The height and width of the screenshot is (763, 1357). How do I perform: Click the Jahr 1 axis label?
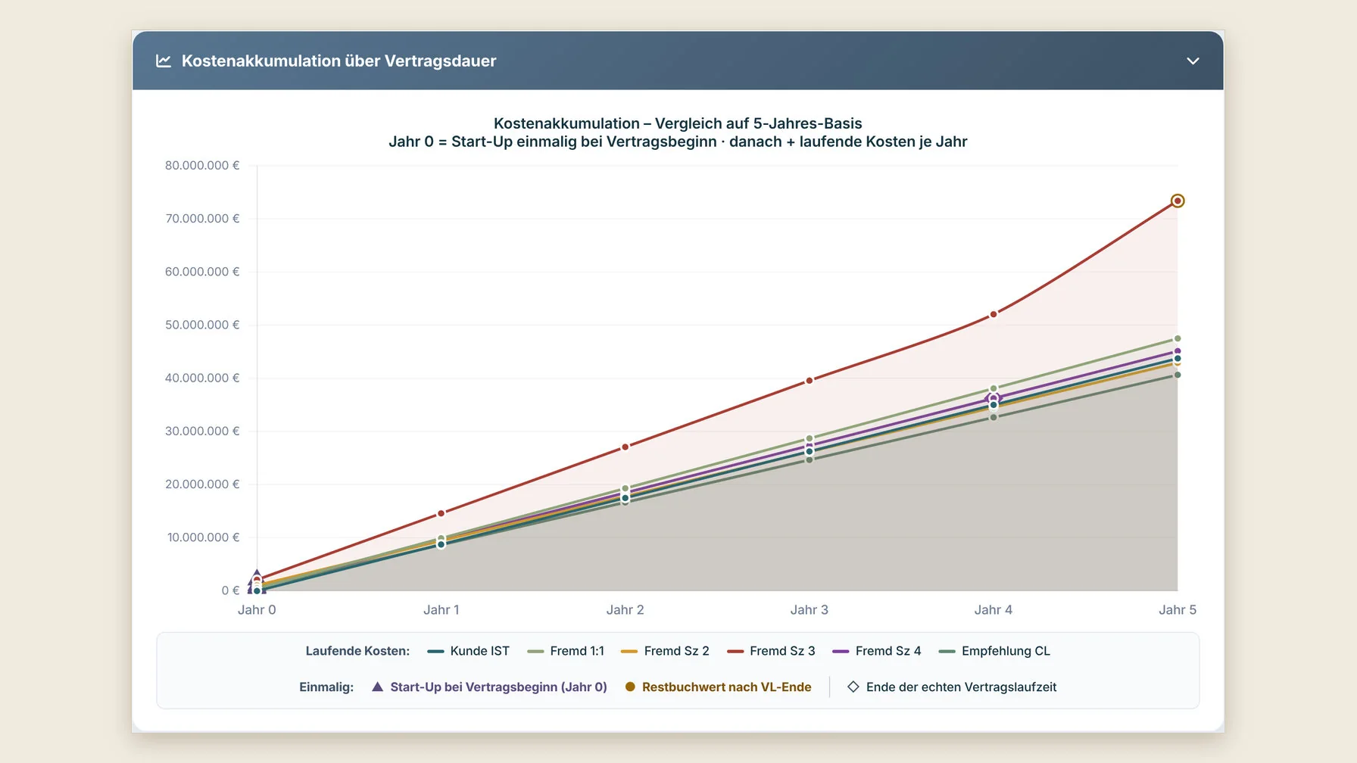coord(441,610)
